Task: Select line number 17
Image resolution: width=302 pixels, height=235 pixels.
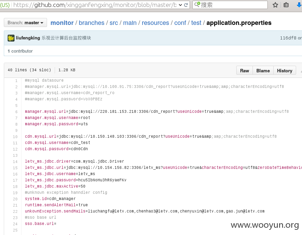Action: coord(15,180)
